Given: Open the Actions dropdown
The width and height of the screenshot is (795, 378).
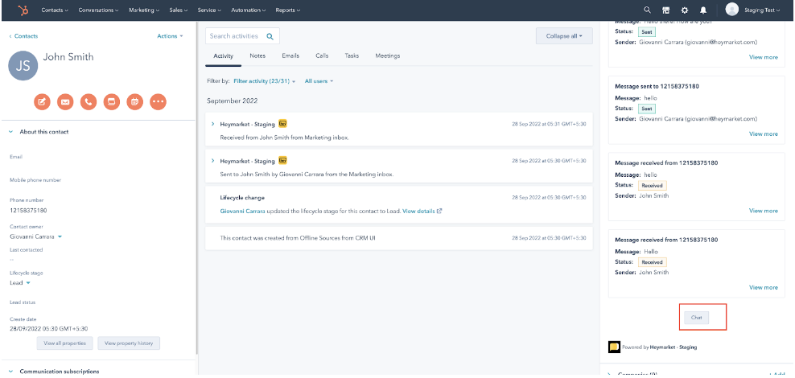Looking at the screenshot, I should (x=170, y=36).
